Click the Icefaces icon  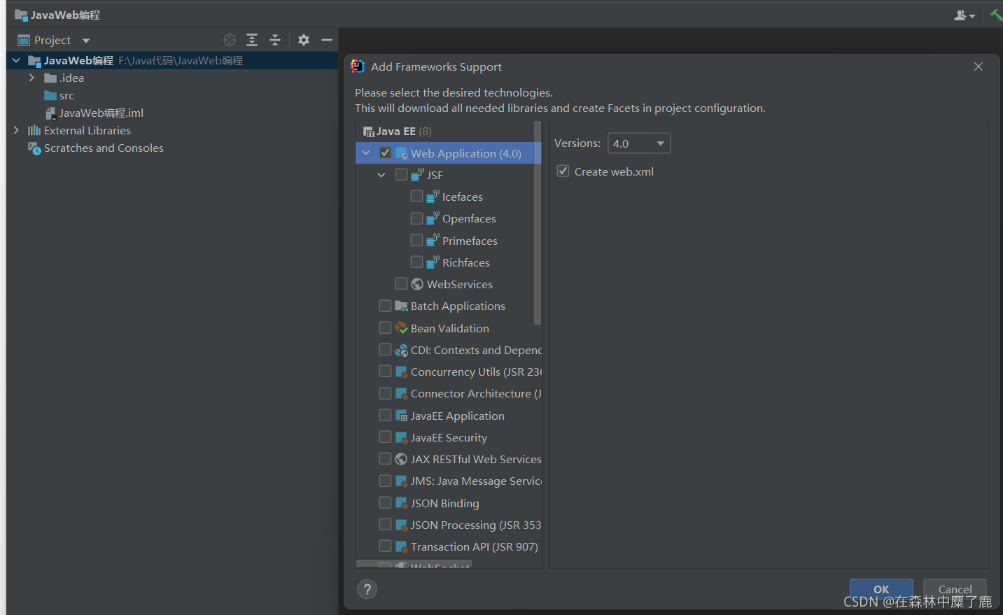tap(433, 196)
